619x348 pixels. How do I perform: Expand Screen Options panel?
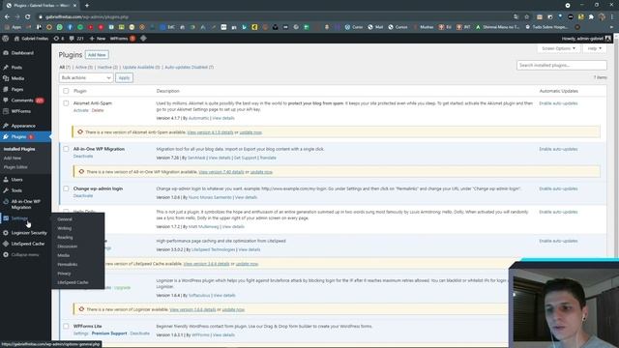click(559, 48)
